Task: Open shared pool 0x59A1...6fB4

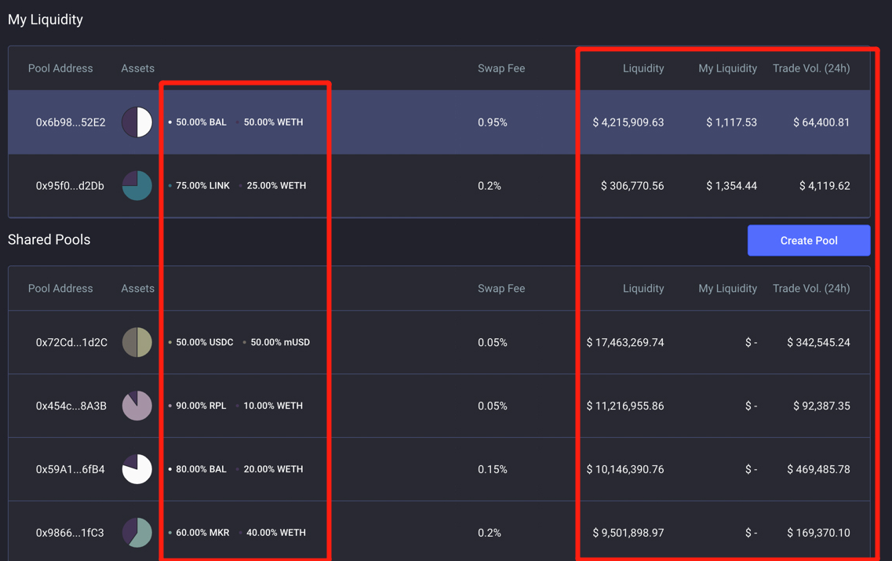Action: point(70,469)
